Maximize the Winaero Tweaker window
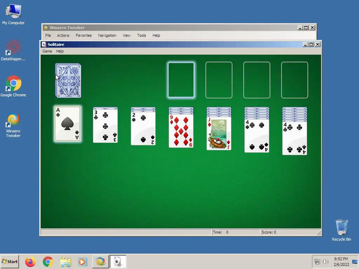Screen dimensions: 359x269 [306, 28]
